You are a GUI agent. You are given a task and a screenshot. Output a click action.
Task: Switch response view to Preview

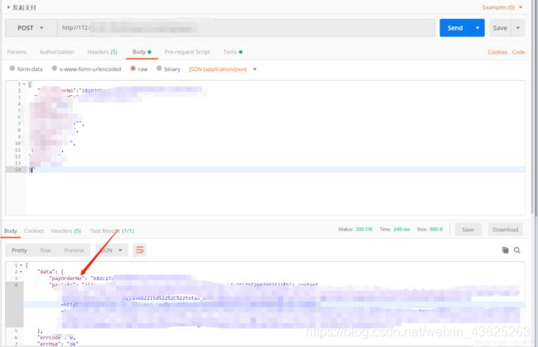74,250
